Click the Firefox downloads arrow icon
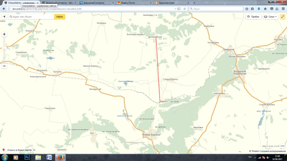 coord(259,9)
